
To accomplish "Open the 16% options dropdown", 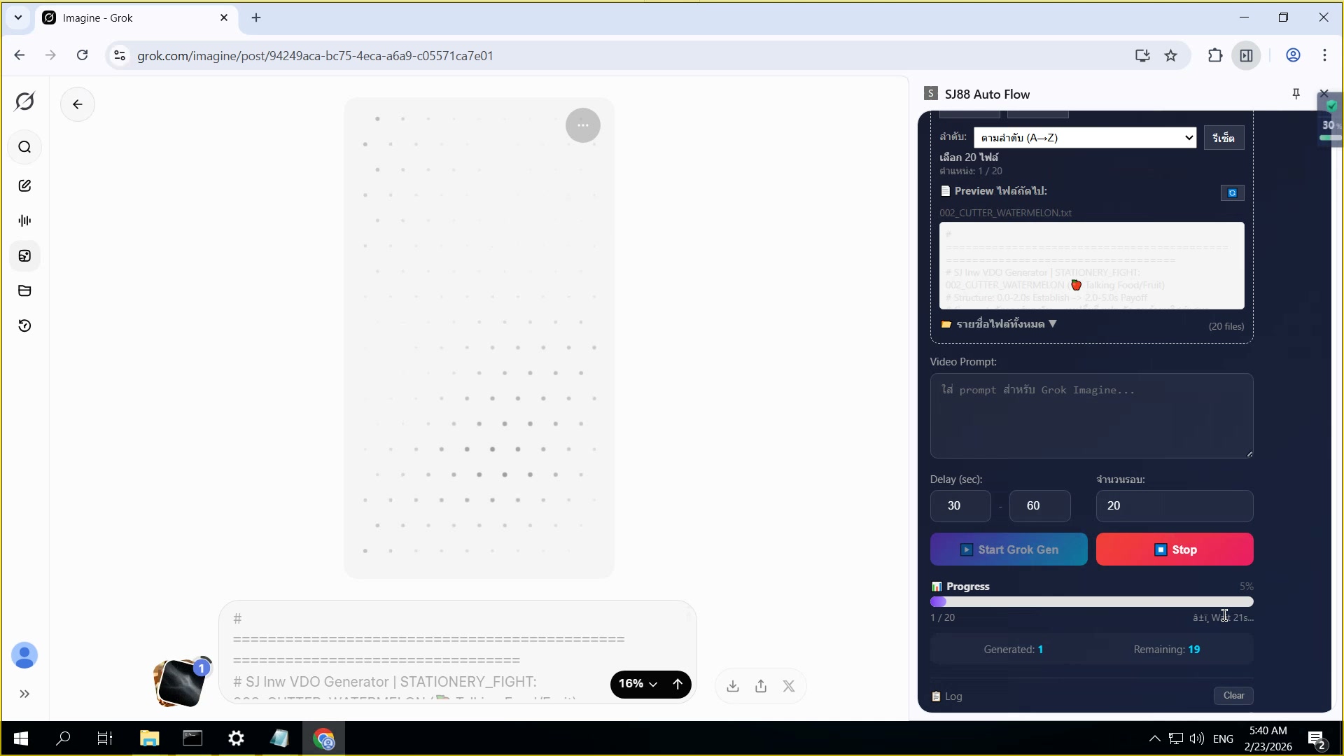I will [x=638, y=684].
